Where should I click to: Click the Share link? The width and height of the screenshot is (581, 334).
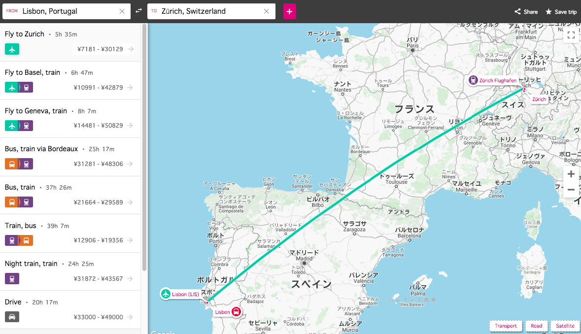point(526,12)
